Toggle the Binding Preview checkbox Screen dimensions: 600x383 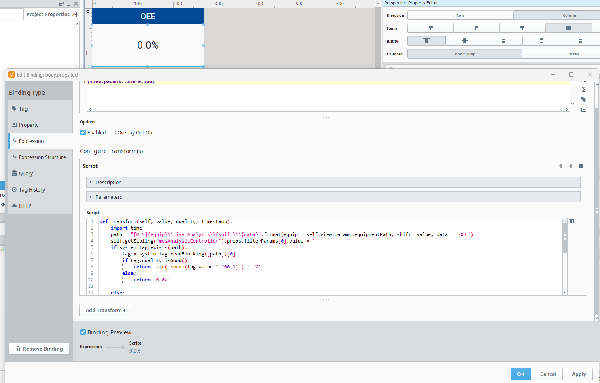(83, 332)
